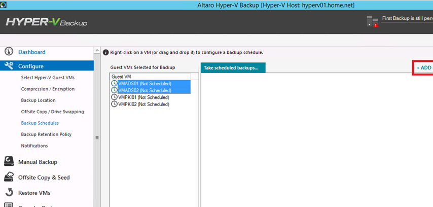Select VMPKI02 (Not Scheduled) in list

click(x=143, y=104)
